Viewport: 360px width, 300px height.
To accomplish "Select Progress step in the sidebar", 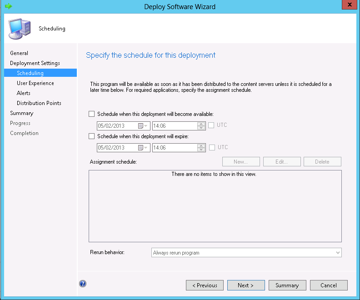I will [x=20, y=123].
